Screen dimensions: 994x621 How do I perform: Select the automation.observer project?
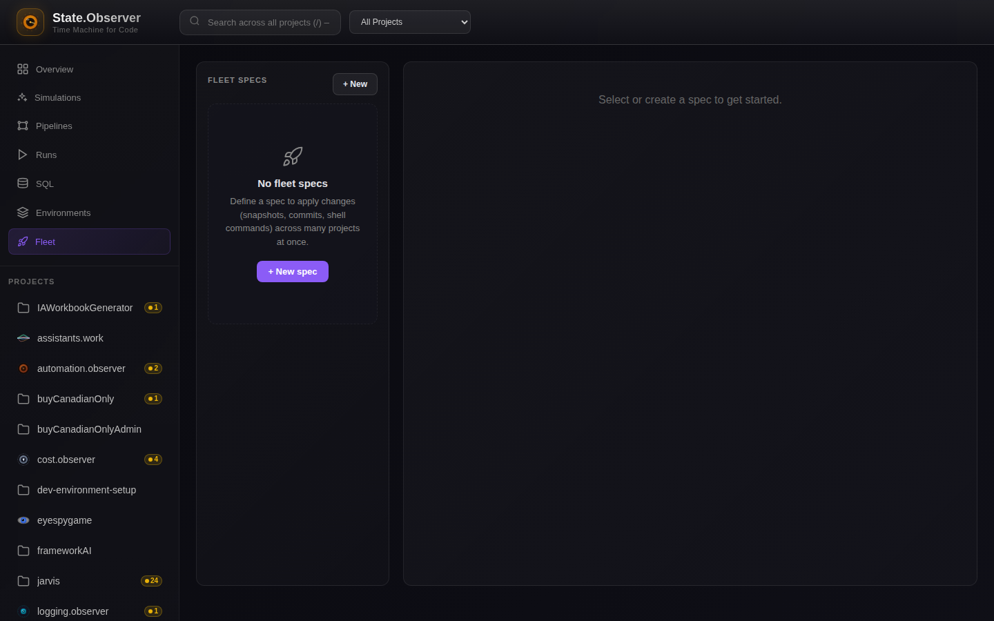90,368
